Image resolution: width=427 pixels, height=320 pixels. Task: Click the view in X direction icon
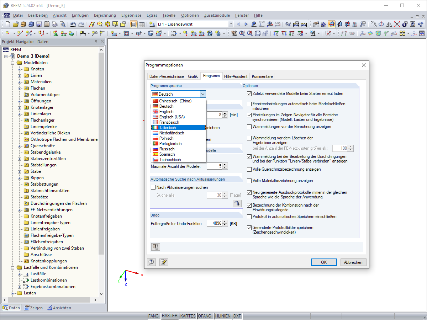tap(276, 33)
